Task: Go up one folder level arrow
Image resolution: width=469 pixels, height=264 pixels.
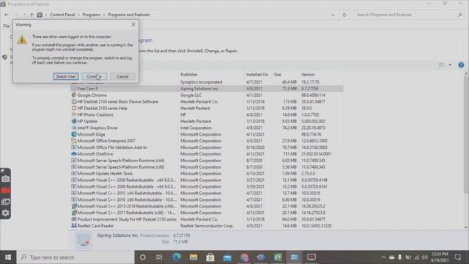Action: [32, 15]
